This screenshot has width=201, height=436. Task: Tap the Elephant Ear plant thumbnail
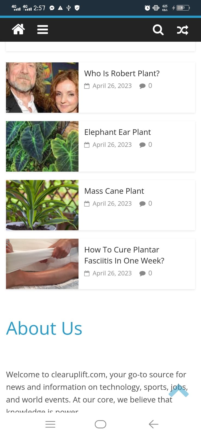[x=42, y=146]
